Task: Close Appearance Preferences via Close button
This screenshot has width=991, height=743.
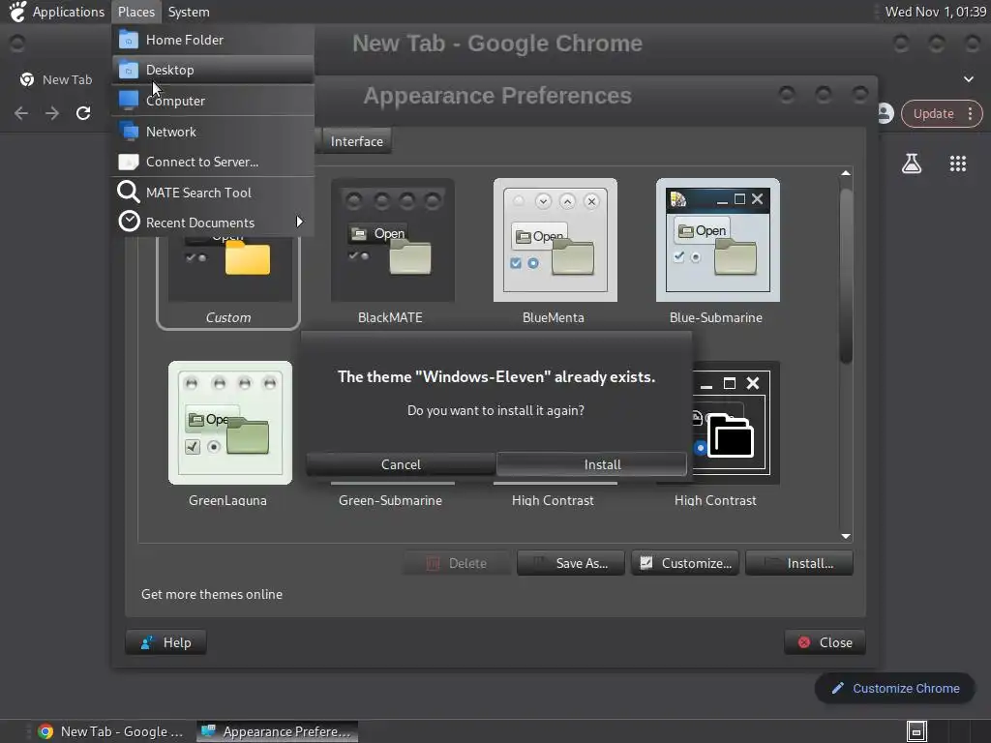Action: coord(825,642)
